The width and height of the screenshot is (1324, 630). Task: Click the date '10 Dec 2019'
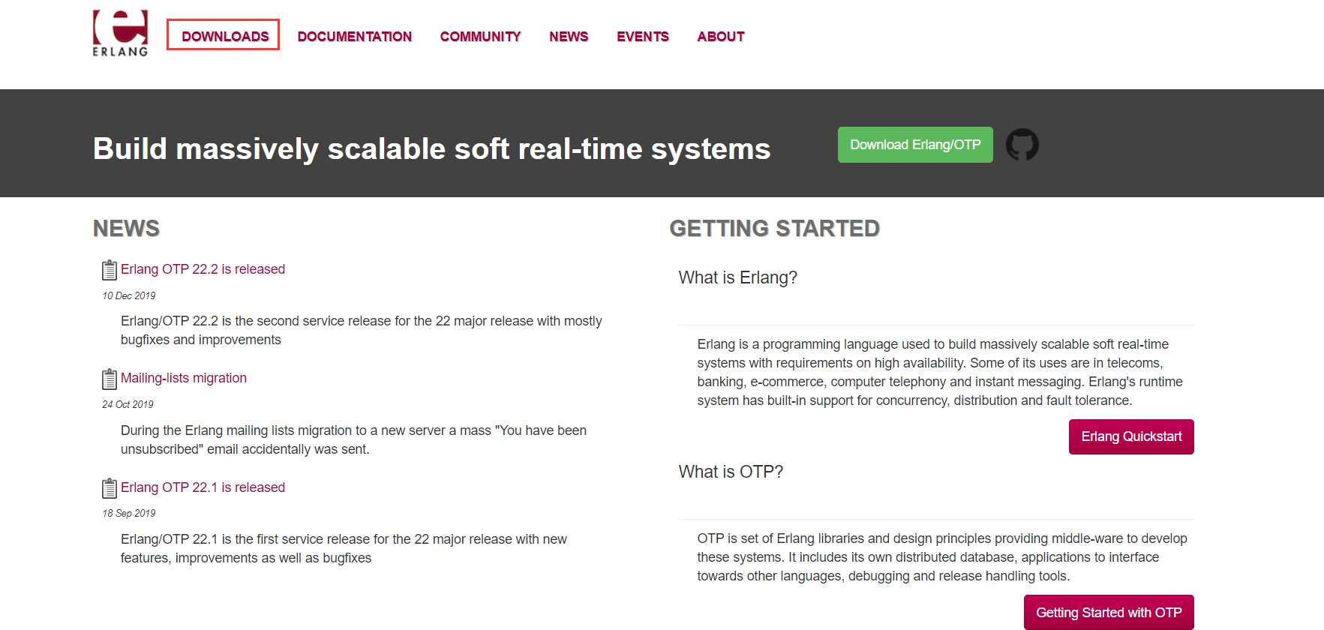pyautogui.click(x=129, y=295)
